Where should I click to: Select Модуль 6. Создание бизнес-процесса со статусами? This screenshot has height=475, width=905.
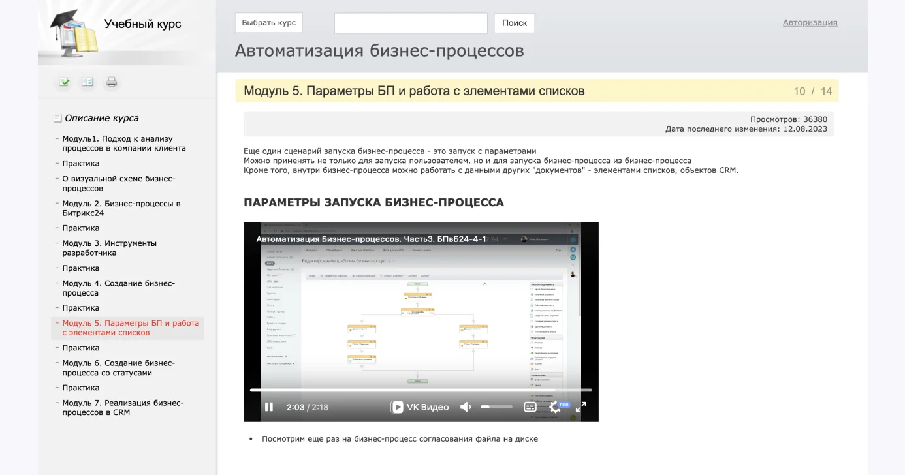tap(118, 368)
